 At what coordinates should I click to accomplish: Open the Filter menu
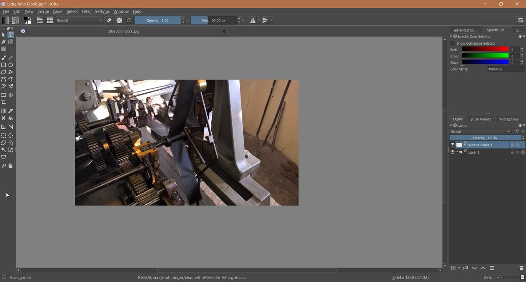pos(86,11)
